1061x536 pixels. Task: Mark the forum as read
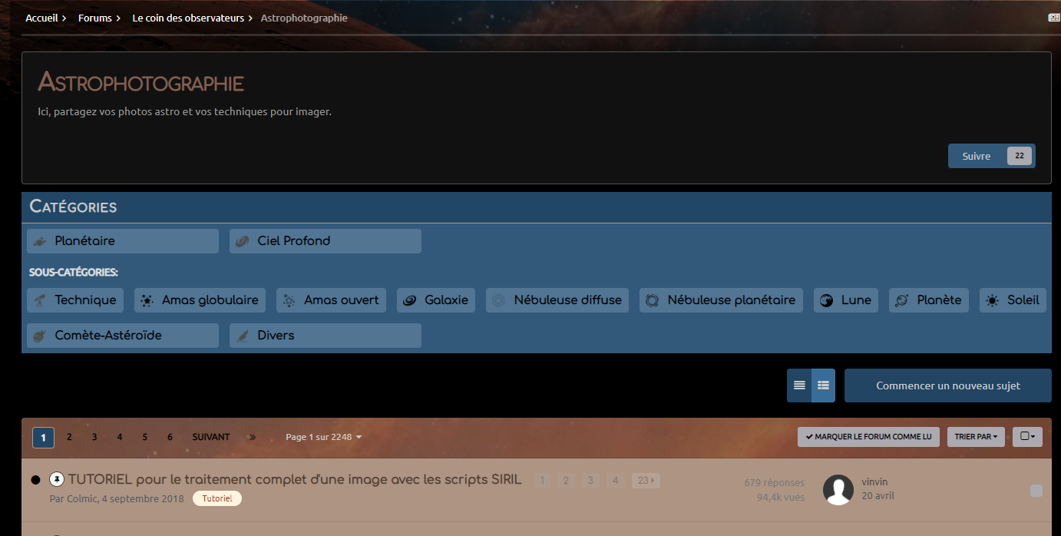pos(868,437)
